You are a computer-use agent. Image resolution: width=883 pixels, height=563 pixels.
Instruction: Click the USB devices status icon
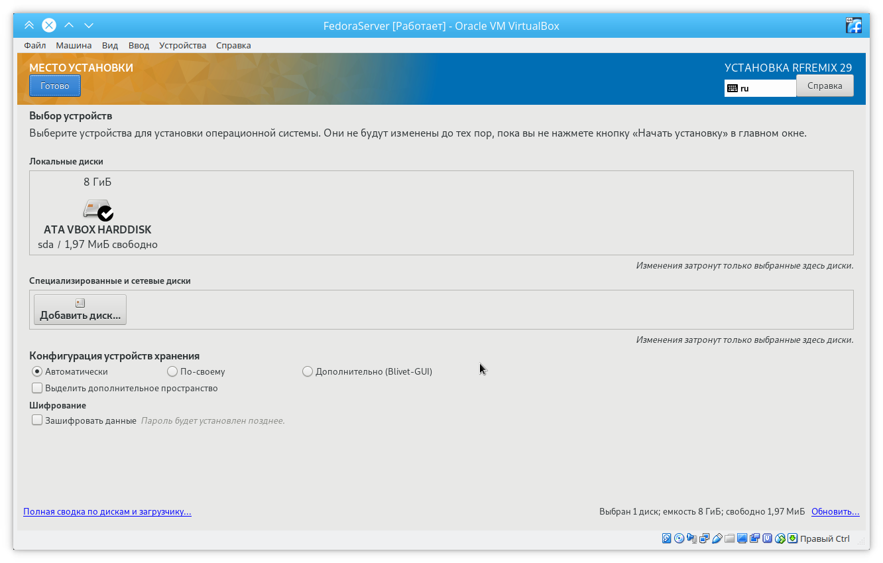717,538
